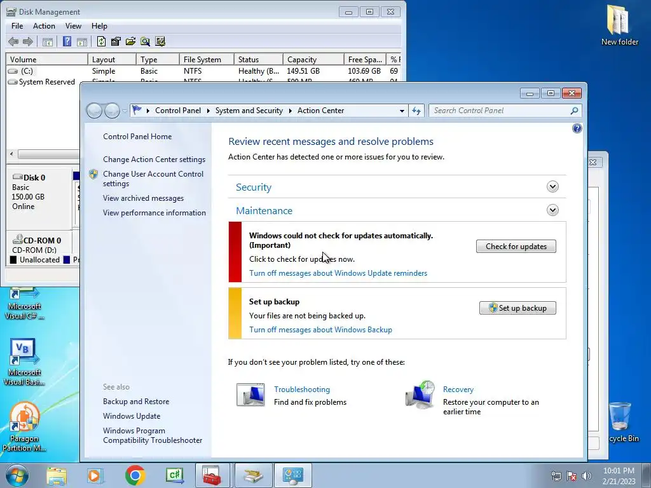Switch to Disk Management taskbar button
651x488 pixels.
tap(253, 475)
